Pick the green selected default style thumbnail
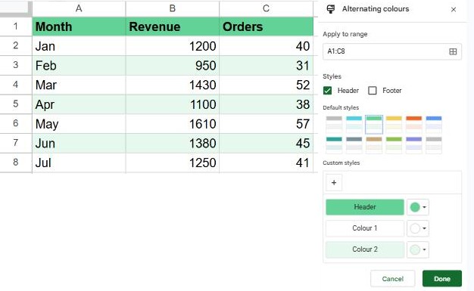474x291 pixels. click(374, 125)
